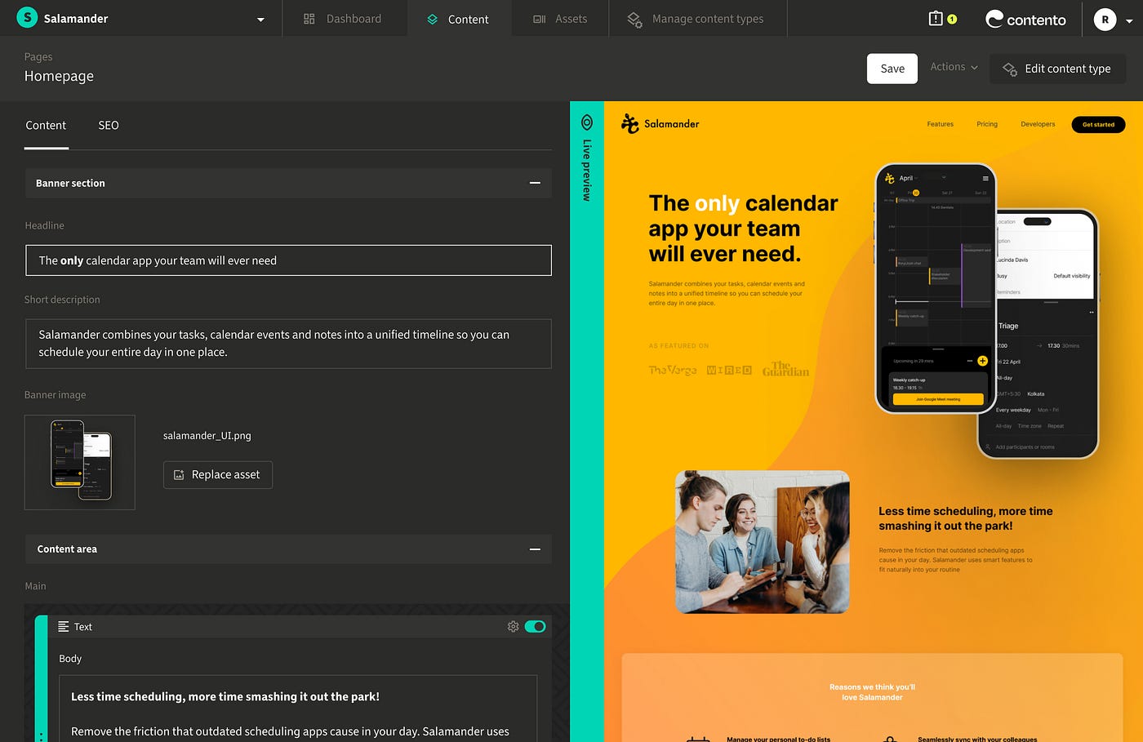Open the user avatar R menu
This screenshot has width=1143, height=742.
click(x=1105, y=19)
